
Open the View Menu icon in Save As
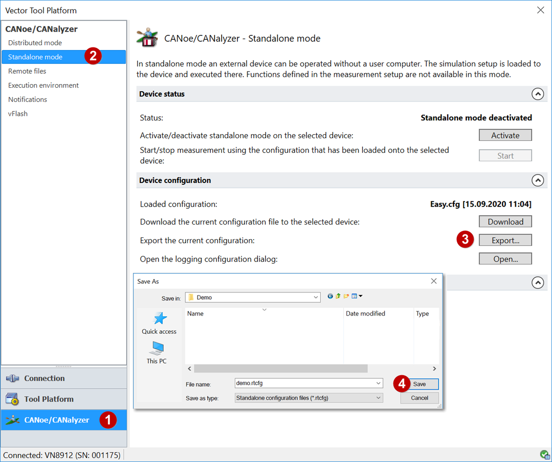point(357,296)
